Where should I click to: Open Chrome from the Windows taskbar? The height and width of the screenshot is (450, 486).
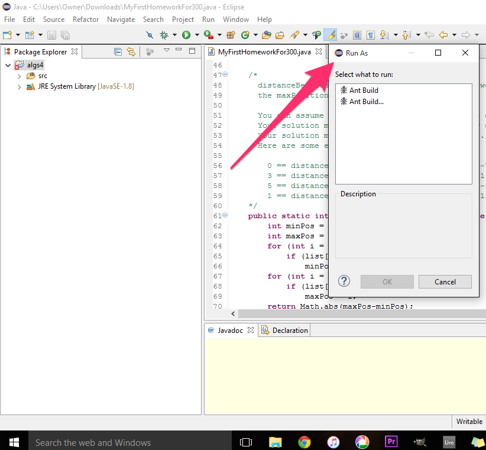(304, 442)
